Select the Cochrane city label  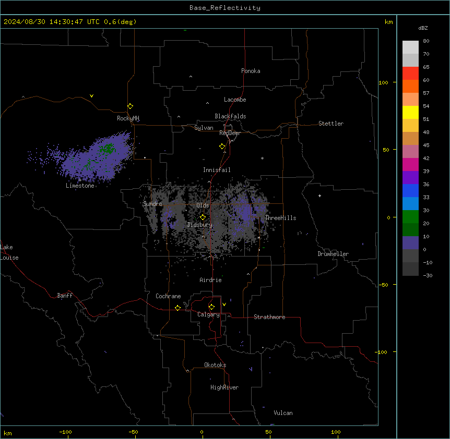click(x=168, y=296)
